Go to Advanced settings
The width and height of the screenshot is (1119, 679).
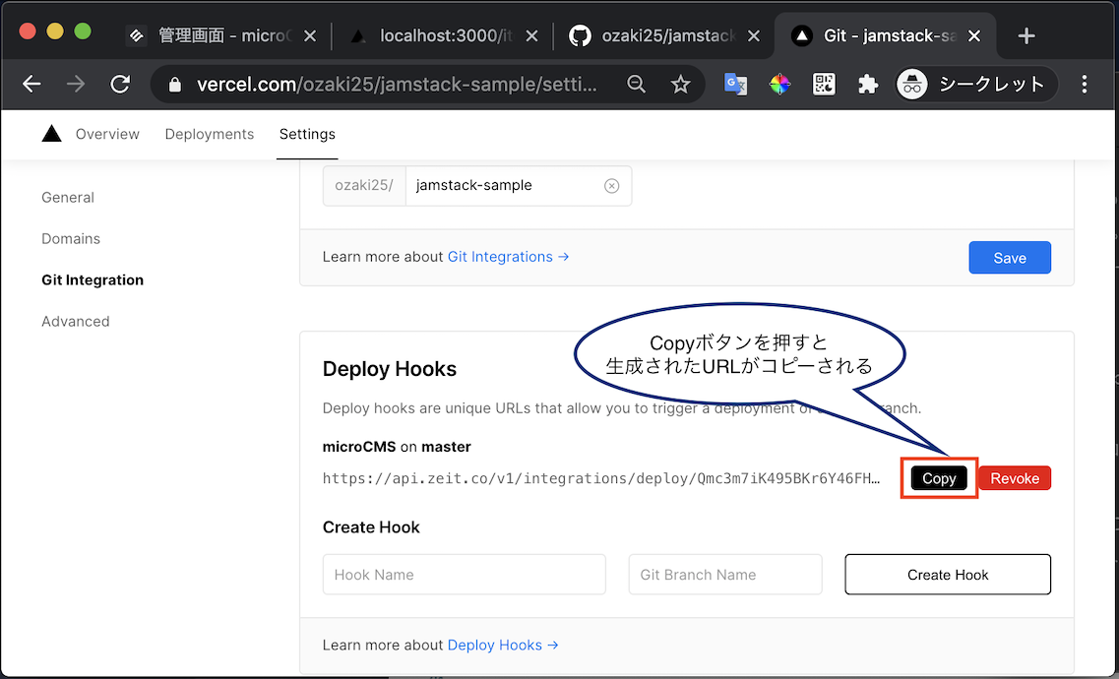tap(76, 322)
